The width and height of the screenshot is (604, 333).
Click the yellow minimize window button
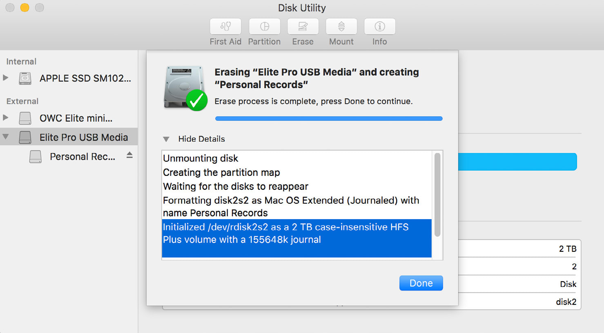coord(25,8)
